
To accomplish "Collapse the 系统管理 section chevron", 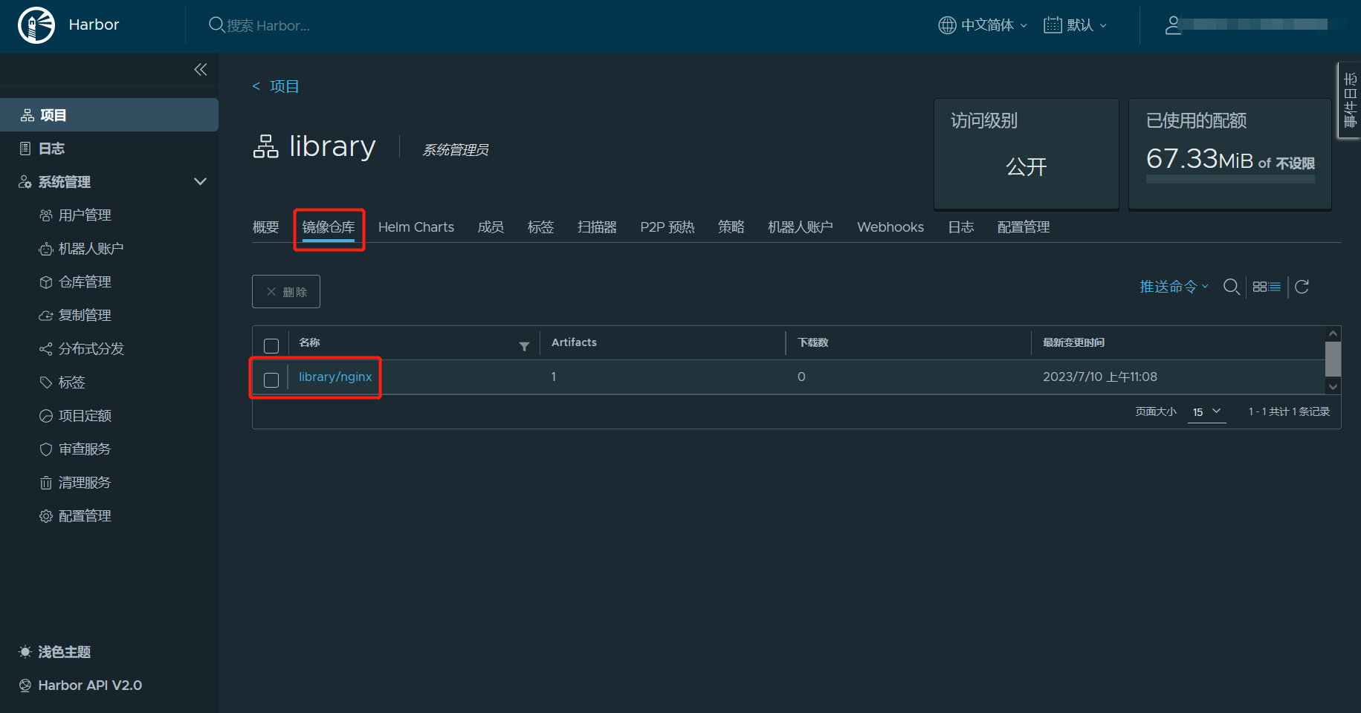I will coord(200,182).
